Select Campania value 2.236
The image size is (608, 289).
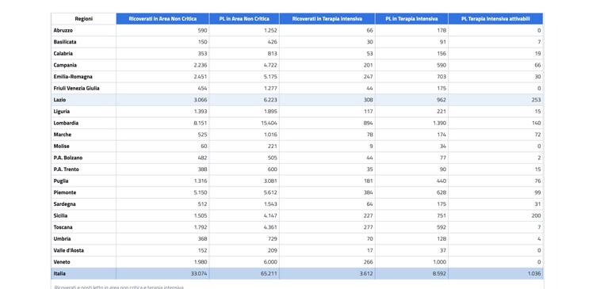tap(201, 65)
